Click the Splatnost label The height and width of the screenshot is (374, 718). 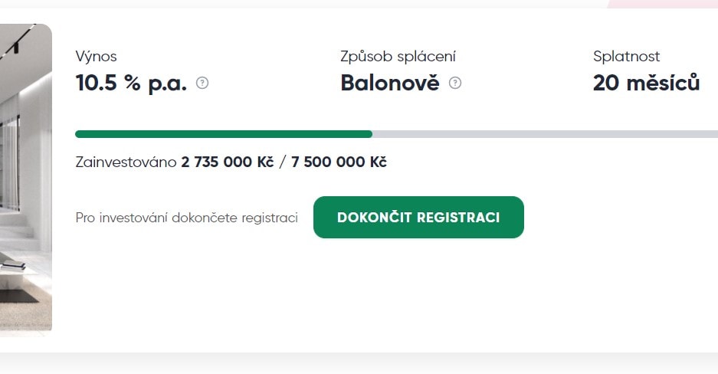tap(626, 56)
